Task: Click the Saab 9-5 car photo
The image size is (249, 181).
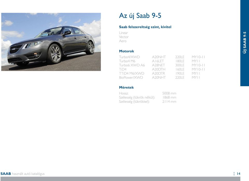Action: tap(51, 42)
